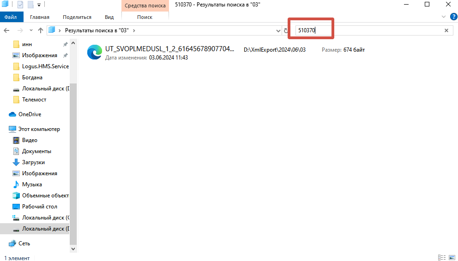Open the Телемост folder

pyautogui.click(x=34, y=100)
